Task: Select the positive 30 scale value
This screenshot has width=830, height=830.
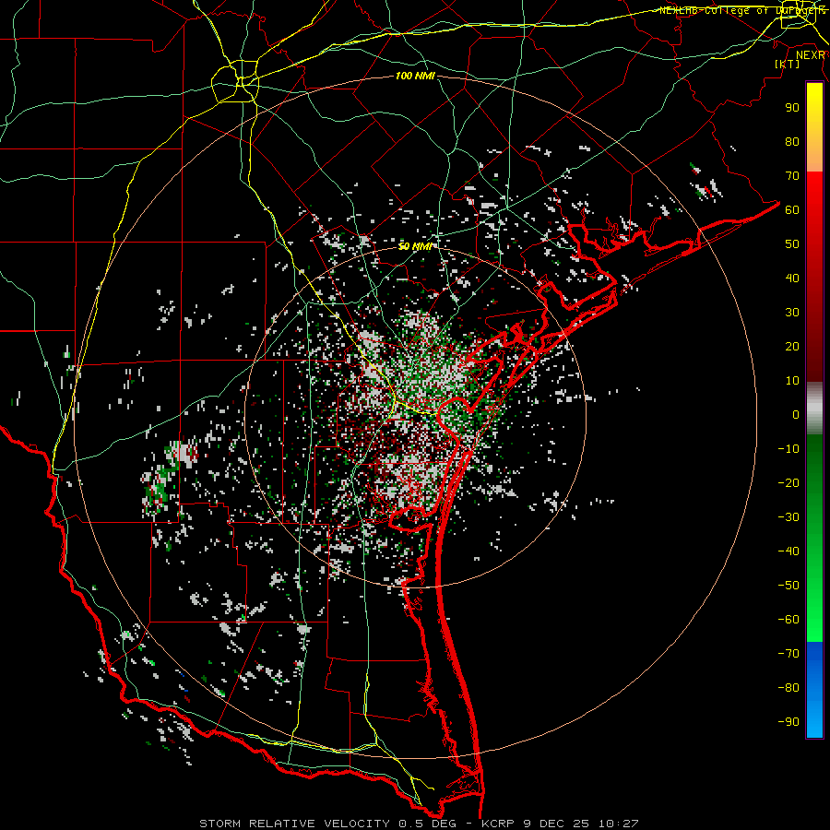Action: click(792, 313)
